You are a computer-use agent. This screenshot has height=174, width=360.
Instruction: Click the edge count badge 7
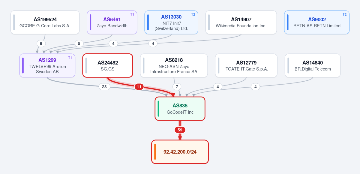(x=177, y=87)
